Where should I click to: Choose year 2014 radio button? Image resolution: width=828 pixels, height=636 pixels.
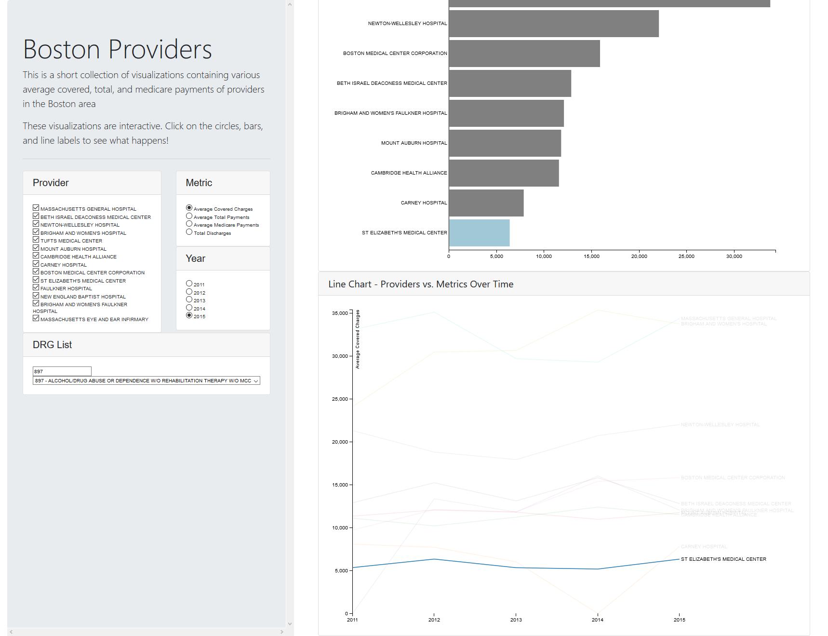[x=189, y=308]
